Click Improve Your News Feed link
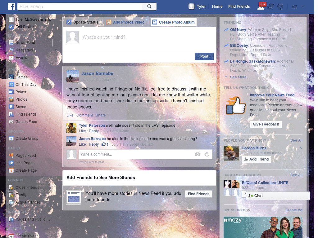The width and height of the screenshot is (318, 238). pyautogui.click(x=272, y=95)
